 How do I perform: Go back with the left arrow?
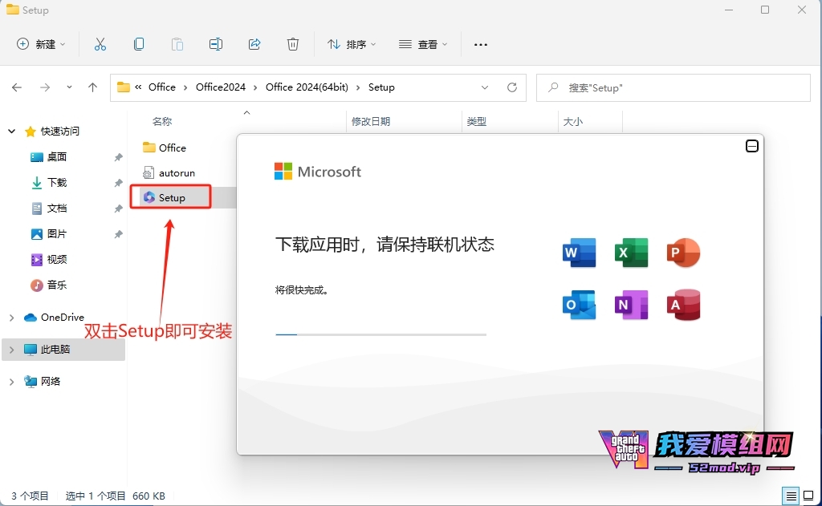click(x=17, y=87)
